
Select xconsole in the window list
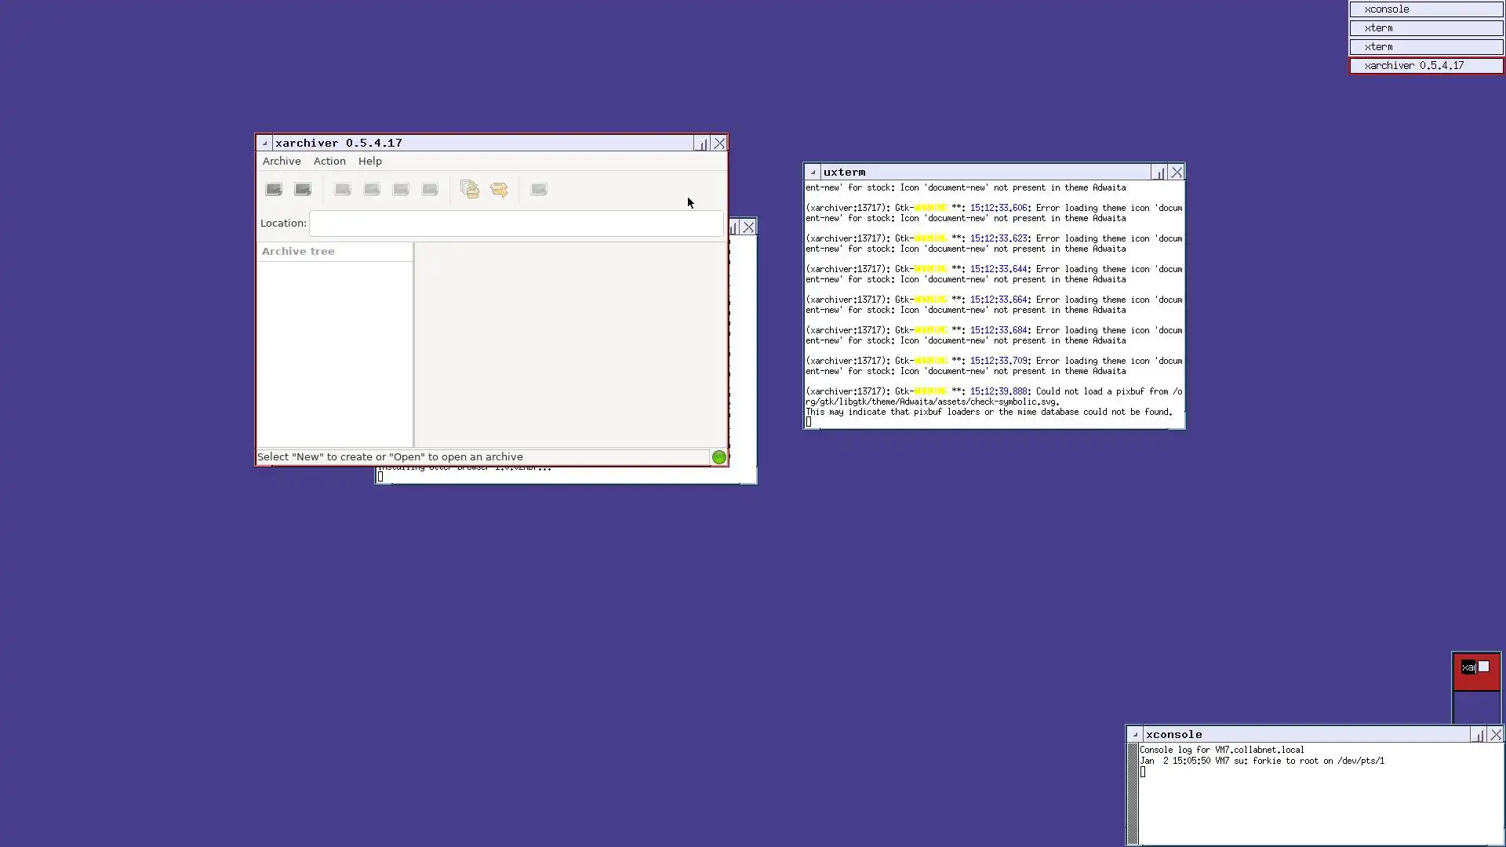coord(1425,9)
